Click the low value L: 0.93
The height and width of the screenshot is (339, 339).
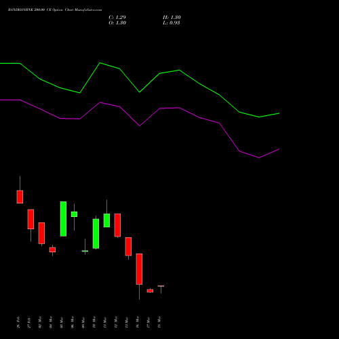pyautogui.click(x=172, y=23)
